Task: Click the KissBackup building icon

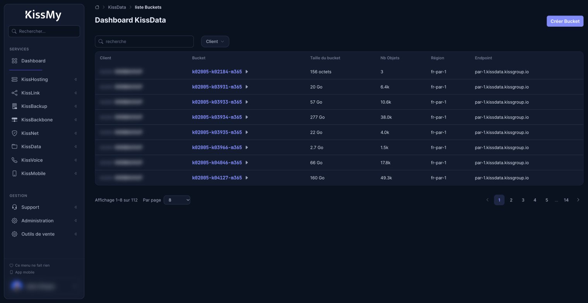Action: [x=15, y=106]
